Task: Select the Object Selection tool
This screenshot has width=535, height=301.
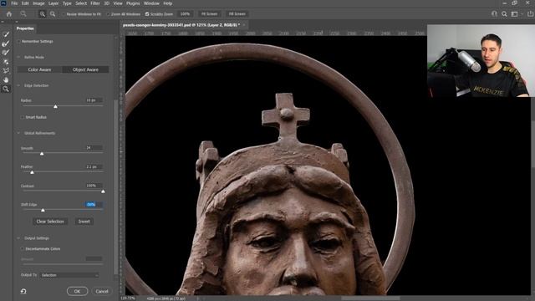Action: [x=6, y=62]
